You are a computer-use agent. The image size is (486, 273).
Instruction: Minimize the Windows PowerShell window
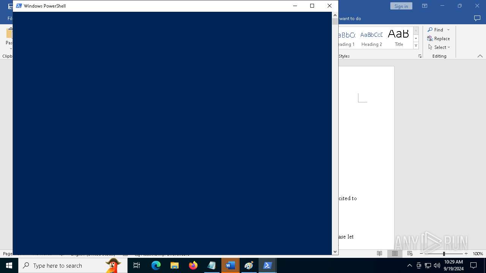click(x=295, y=6)
